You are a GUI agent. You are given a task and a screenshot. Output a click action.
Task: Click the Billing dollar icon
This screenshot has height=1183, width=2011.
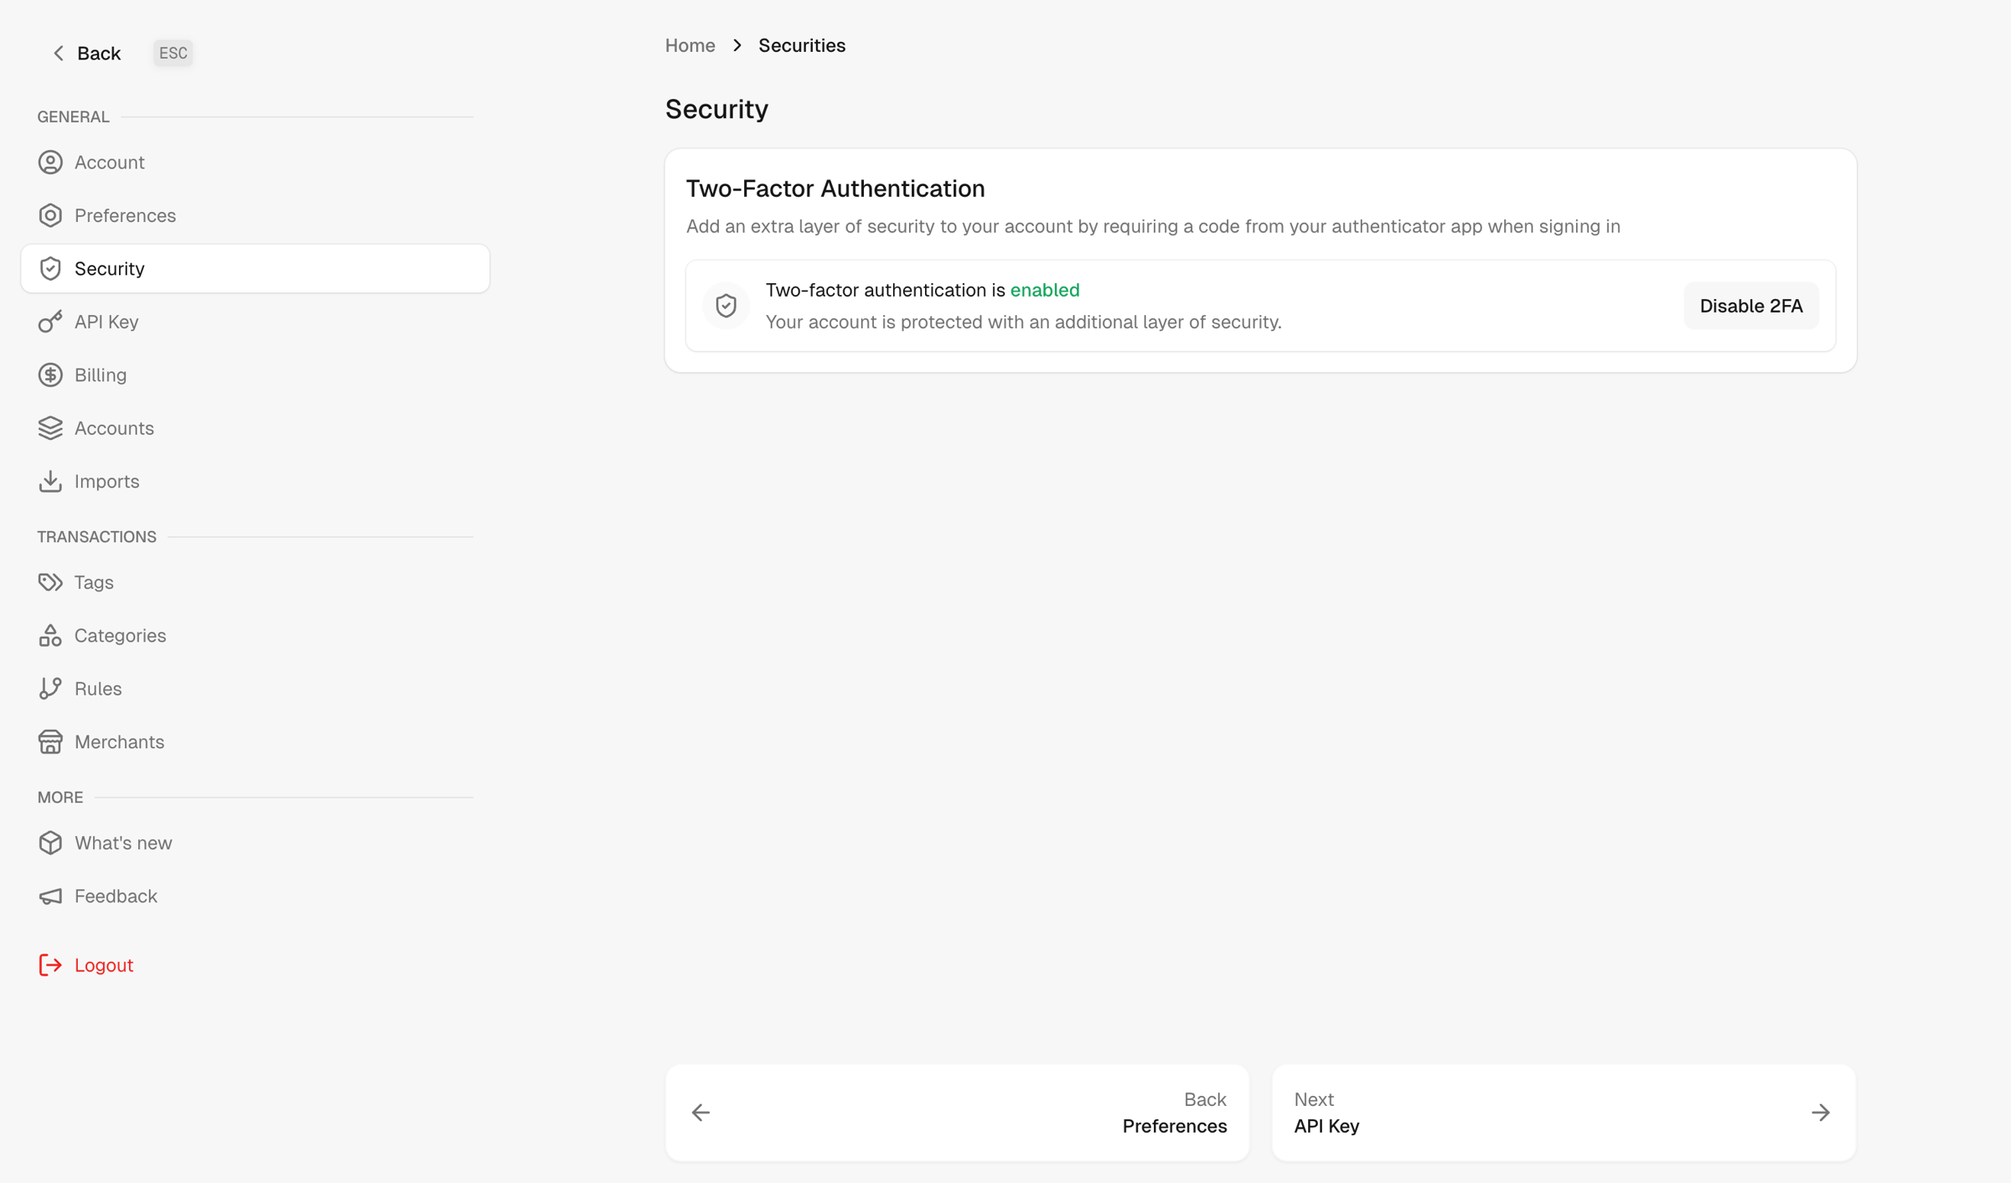click(x=50, y=375)
